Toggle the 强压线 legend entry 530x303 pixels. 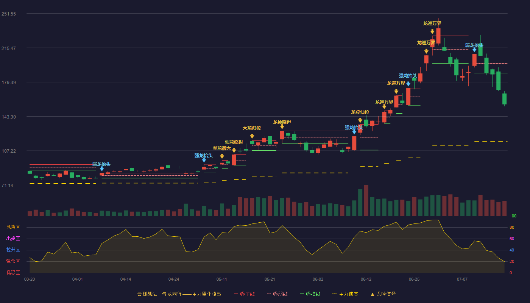(x=244, y=294)
